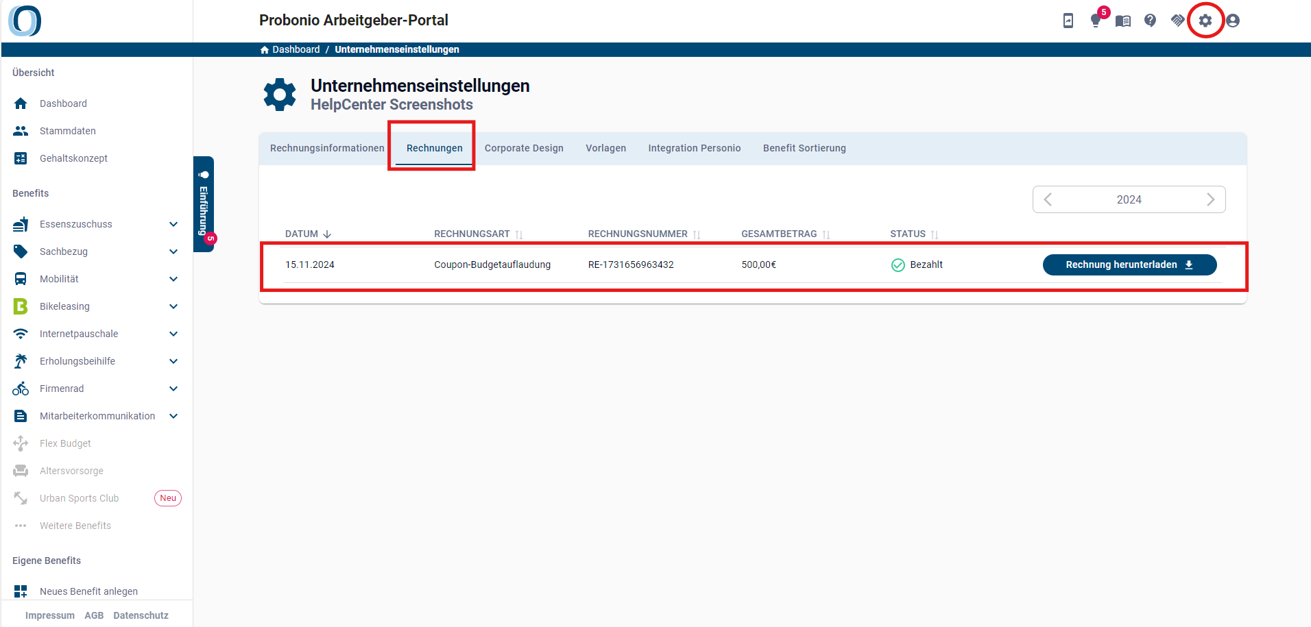This screenshot has height=627, width=1311.
Task: Expand the Internetpauschale submenu chevron
Action: [173, 334]
